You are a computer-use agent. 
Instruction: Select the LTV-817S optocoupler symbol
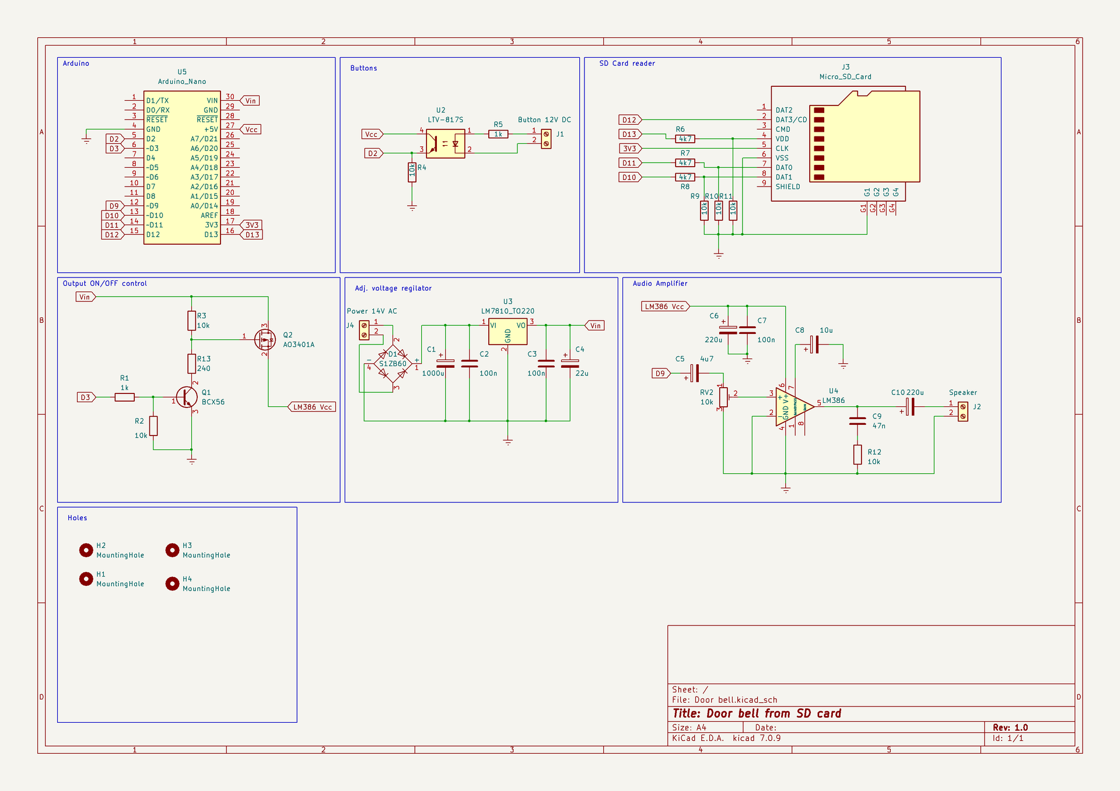click(x=445, y=143)
